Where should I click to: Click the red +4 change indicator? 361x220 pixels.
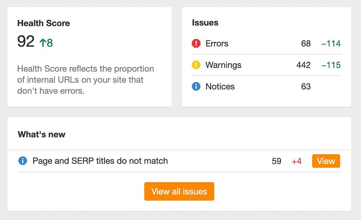[x=297, y=161]
